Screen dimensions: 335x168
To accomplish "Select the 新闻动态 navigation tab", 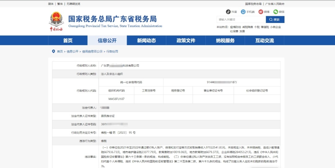I will click(146, 41).
